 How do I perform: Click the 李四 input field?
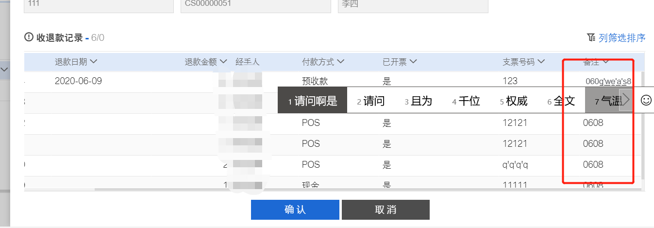pyautogui.click(x=413, y=5)
